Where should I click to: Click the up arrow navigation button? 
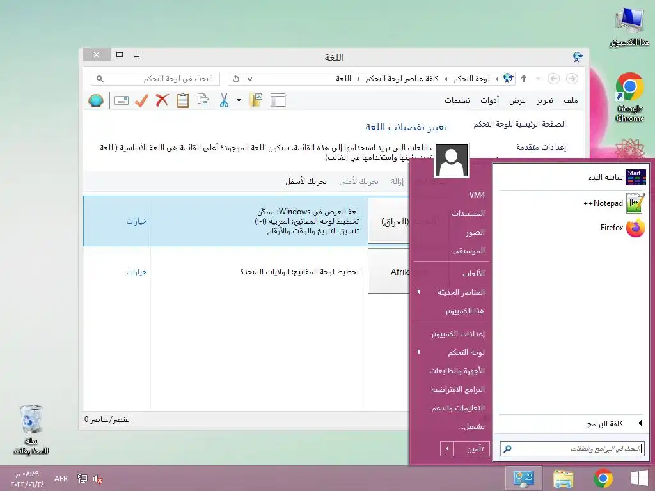[x=524, y=79]
